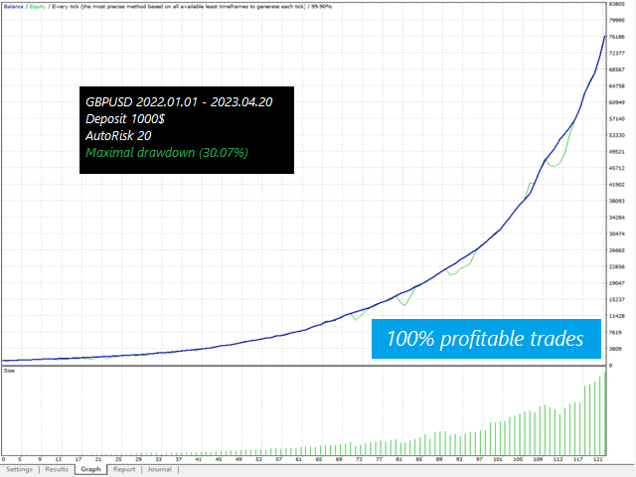Open the Results tab
The image size is (636, 477).
pyautogui.click(x=57, y=469)
